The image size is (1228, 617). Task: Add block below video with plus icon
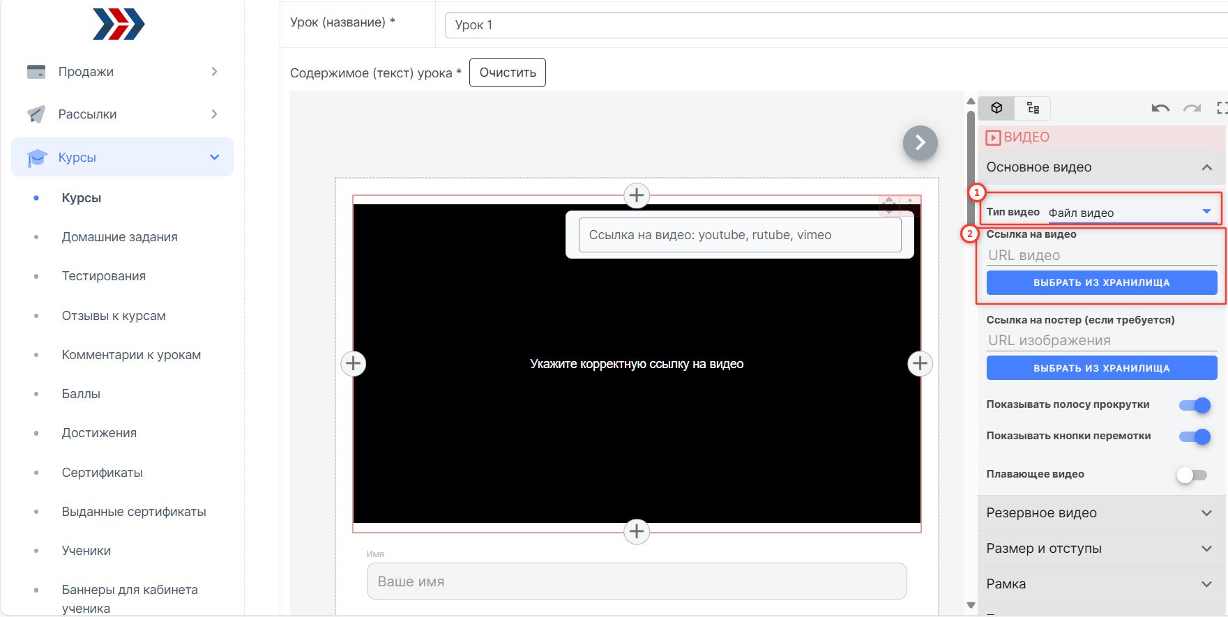click(x=636, y=531)
